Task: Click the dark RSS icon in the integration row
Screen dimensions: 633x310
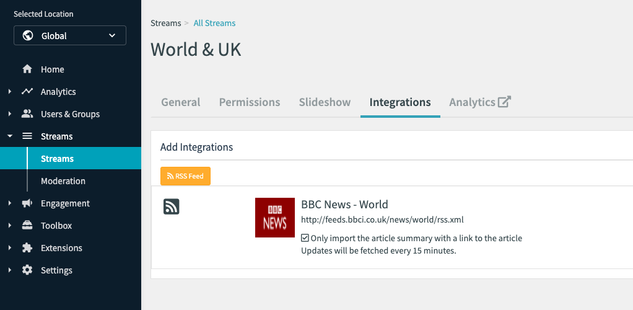Action: (171, 206)
